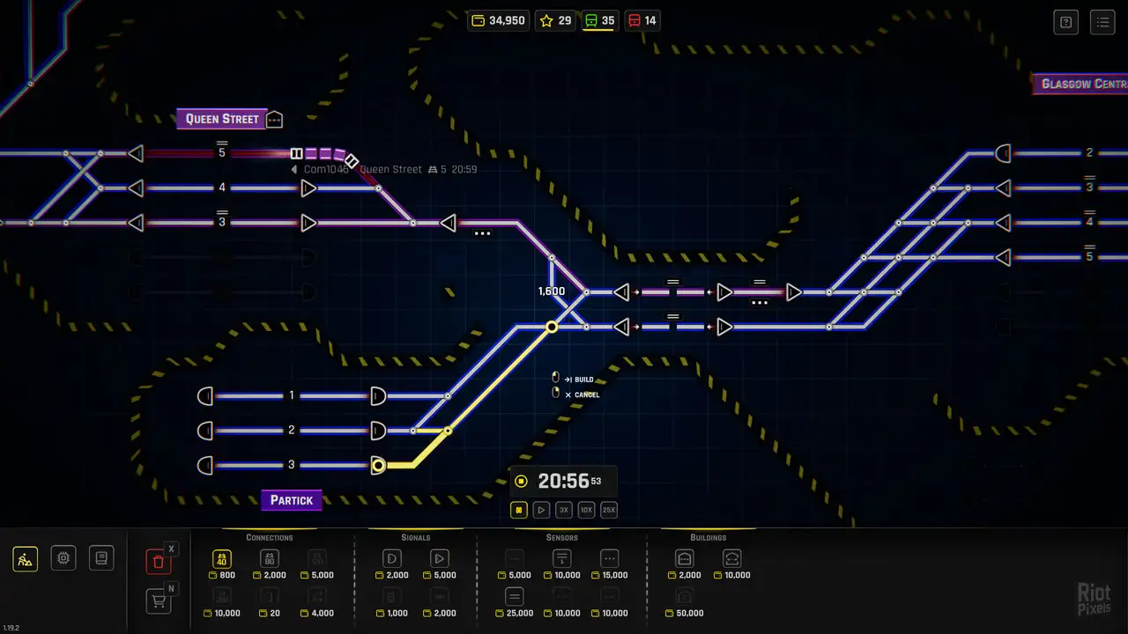1128x634 pixels.
Task: Pause the game simulation
Action: [520, 510]
